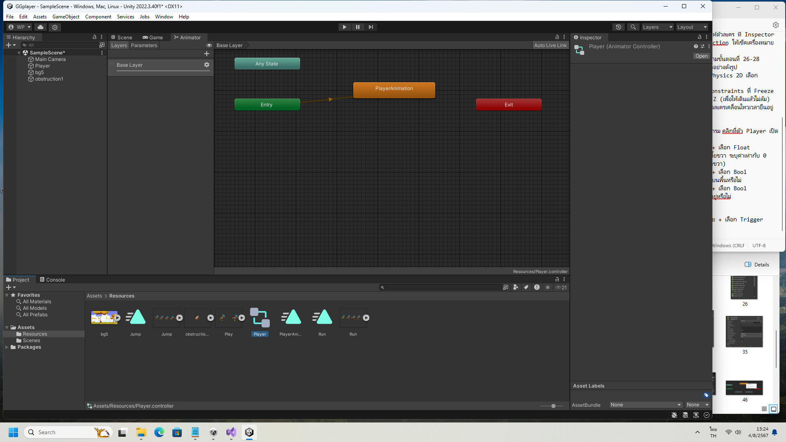Viewport: 786px width, 442px height.
Task: Click the Step frame button
Action: [371, 27]
